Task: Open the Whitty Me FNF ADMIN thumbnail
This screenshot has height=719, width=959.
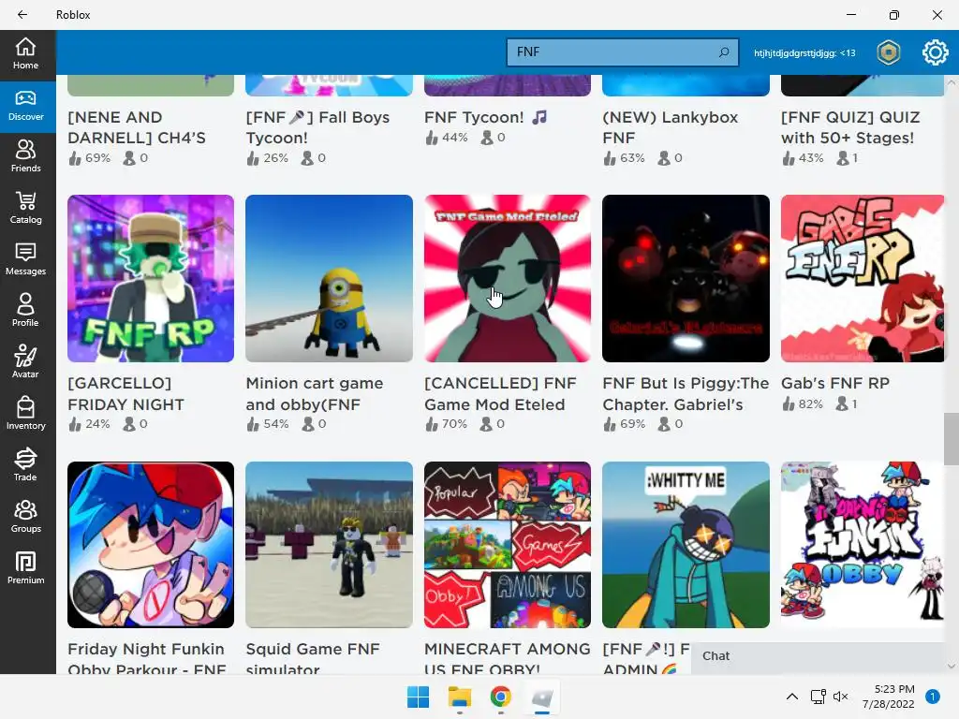Action: (686, 545)
